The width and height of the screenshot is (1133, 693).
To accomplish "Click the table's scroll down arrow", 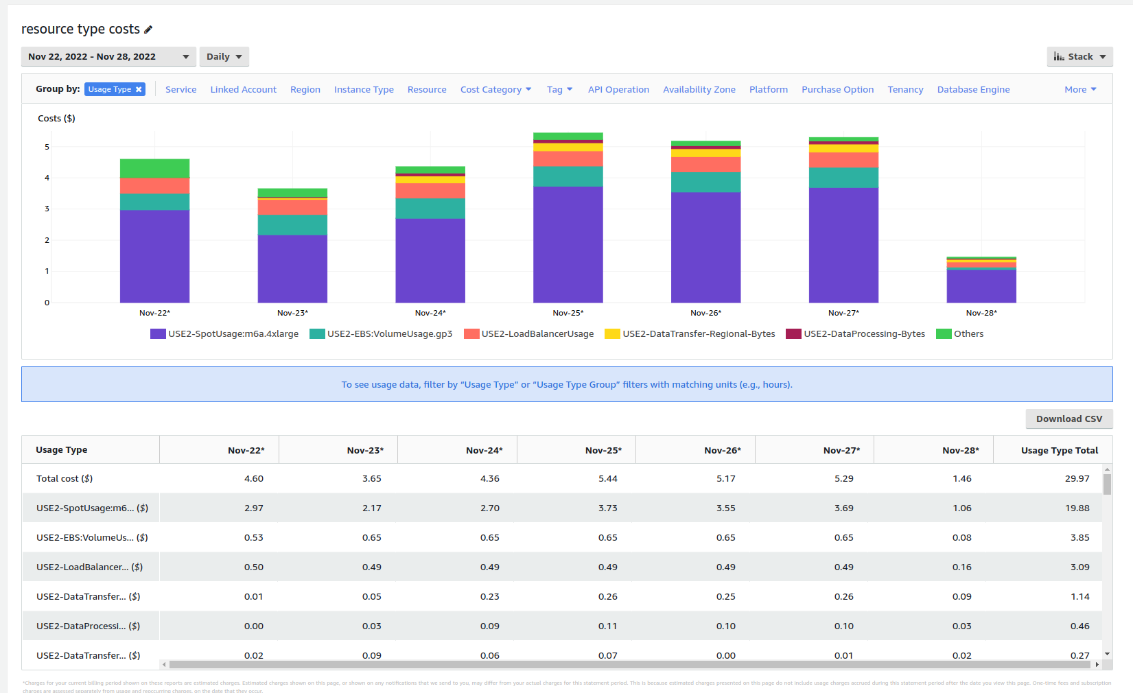I will pos(1107,654).
